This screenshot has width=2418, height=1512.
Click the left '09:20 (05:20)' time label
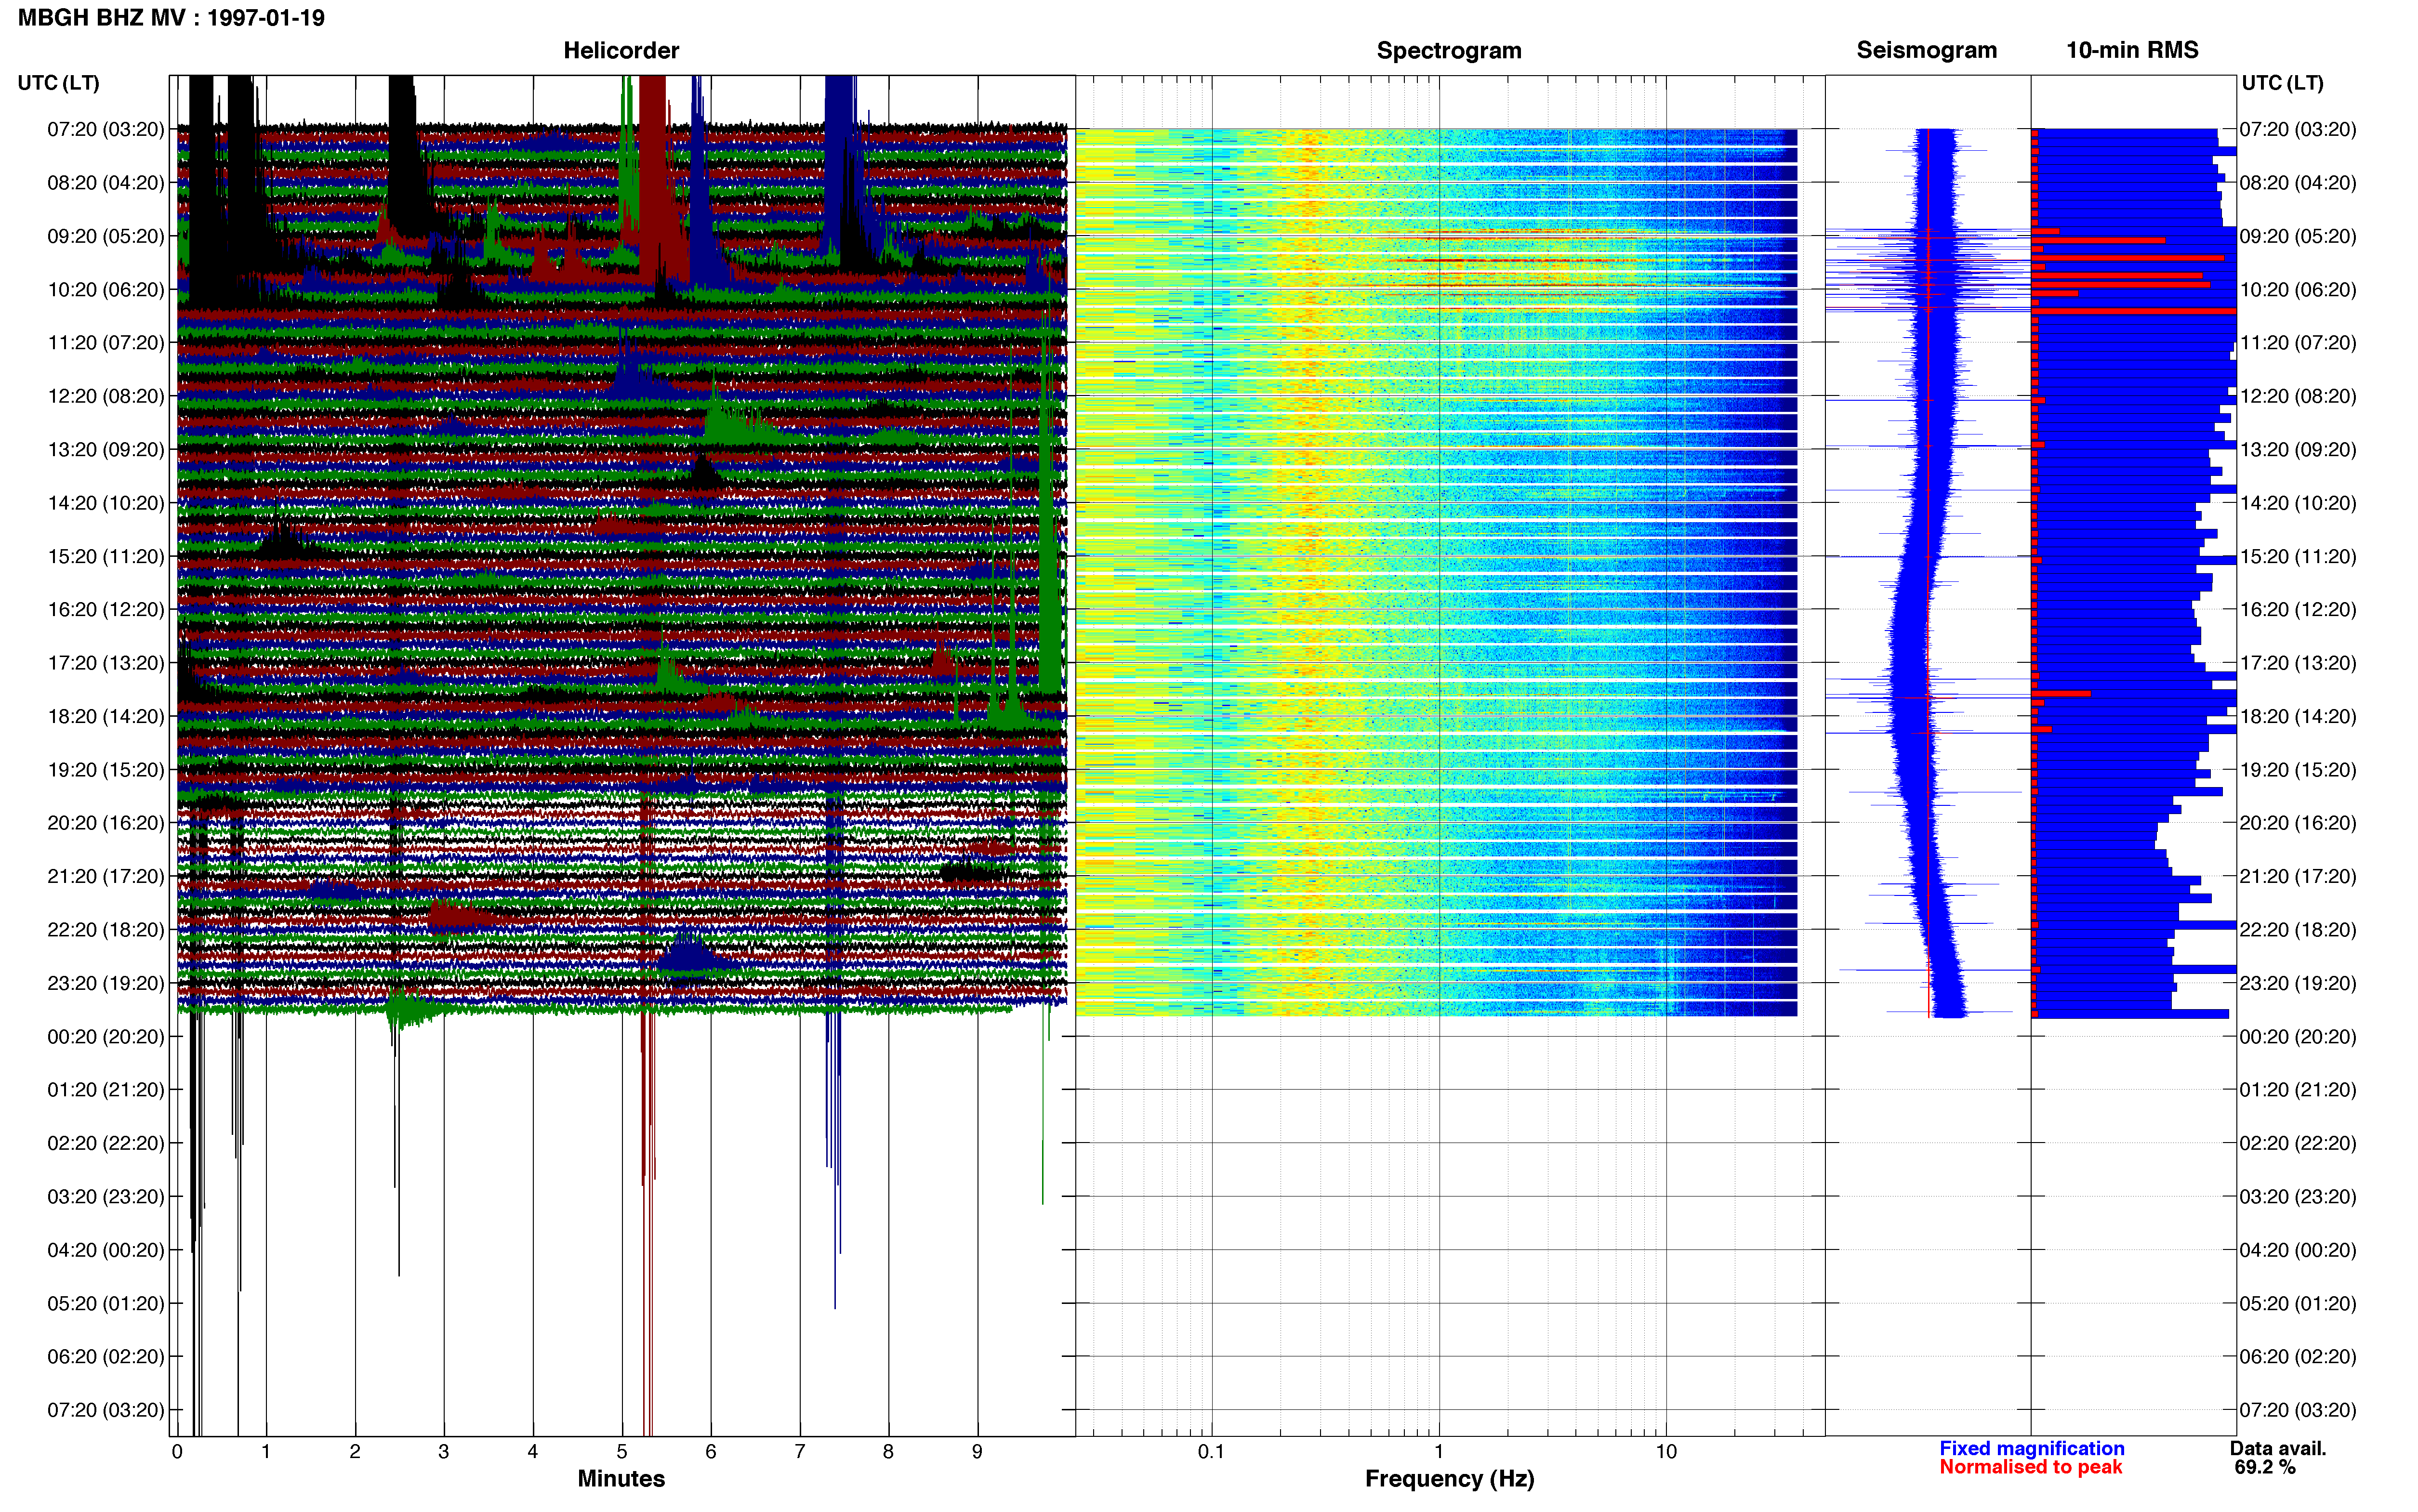pos(106,236)
